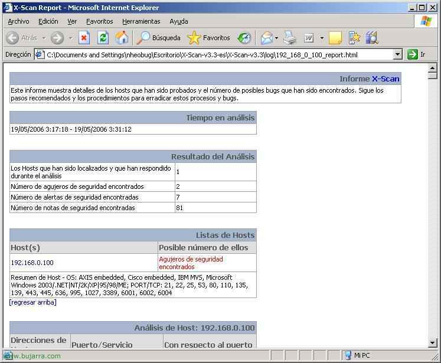Click IE icon in title bar
This screenshot has width=441, height=363.
point(8,8)
